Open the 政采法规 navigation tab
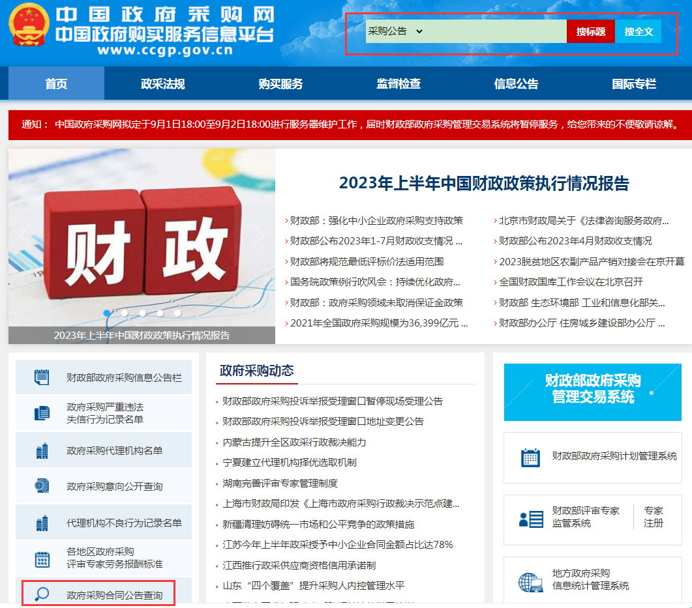 163,84
